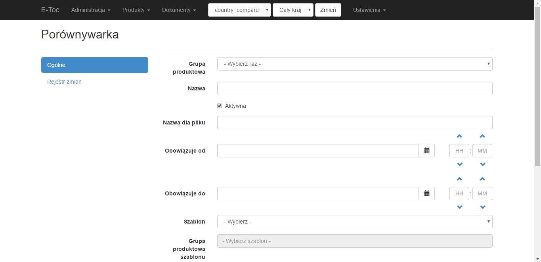
Task: Click the Obowiązuje do date field
Action: tap(318, 193)
